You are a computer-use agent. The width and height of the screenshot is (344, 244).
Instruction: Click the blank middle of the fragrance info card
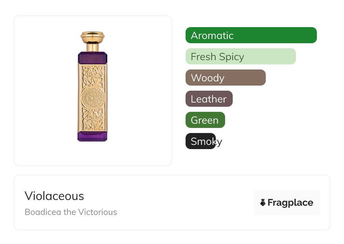184,202
